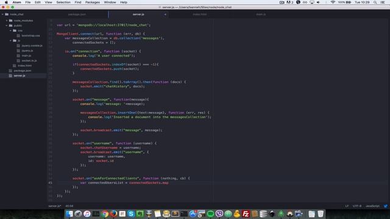The width and height of the screenshot is (390, 219).
Task: Expand the node_modules folder
Action: click(x=7, y=21)
